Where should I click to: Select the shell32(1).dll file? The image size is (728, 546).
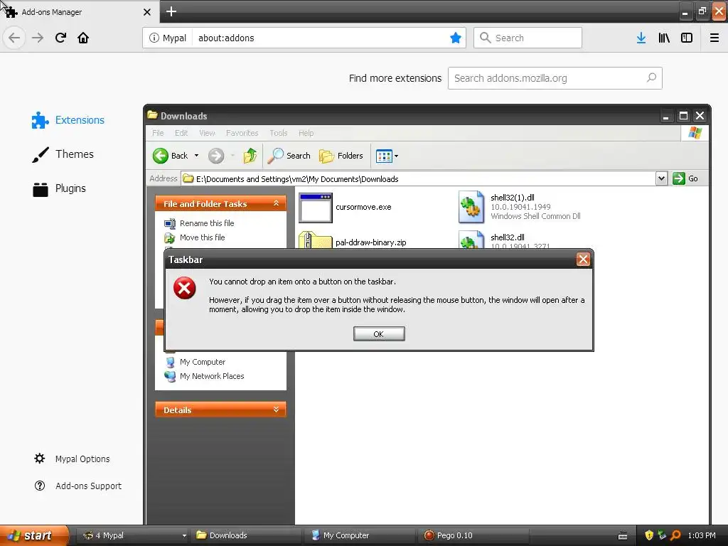click(x=519, y=207)
